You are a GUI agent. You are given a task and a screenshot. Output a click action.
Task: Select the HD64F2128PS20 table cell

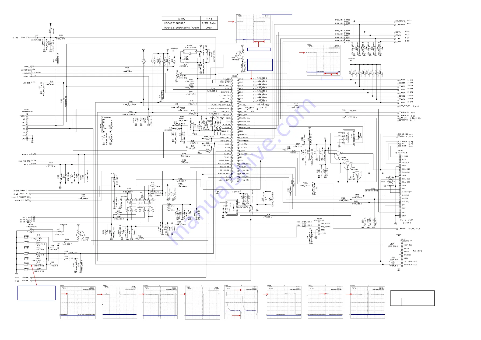pyautogui.click(x=181, y=23)
